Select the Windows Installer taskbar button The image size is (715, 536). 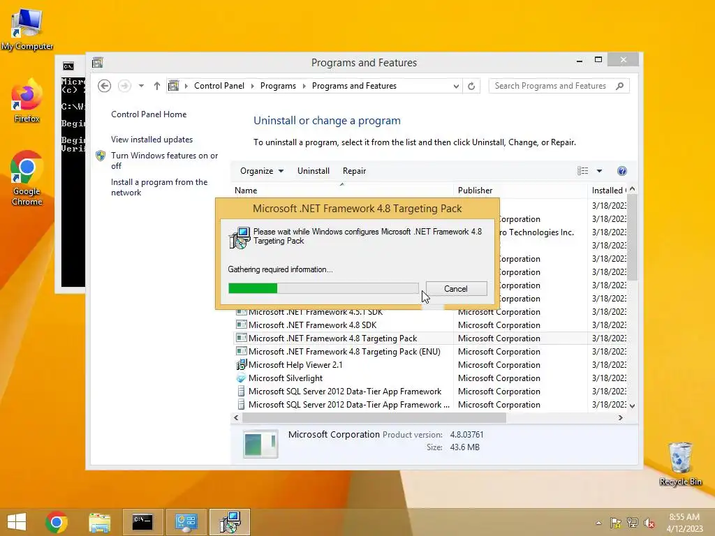click(229, 522)
